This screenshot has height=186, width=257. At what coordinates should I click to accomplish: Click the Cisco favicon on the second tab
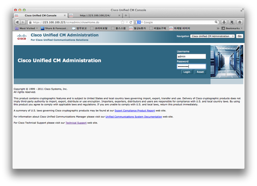pos(71,15)
